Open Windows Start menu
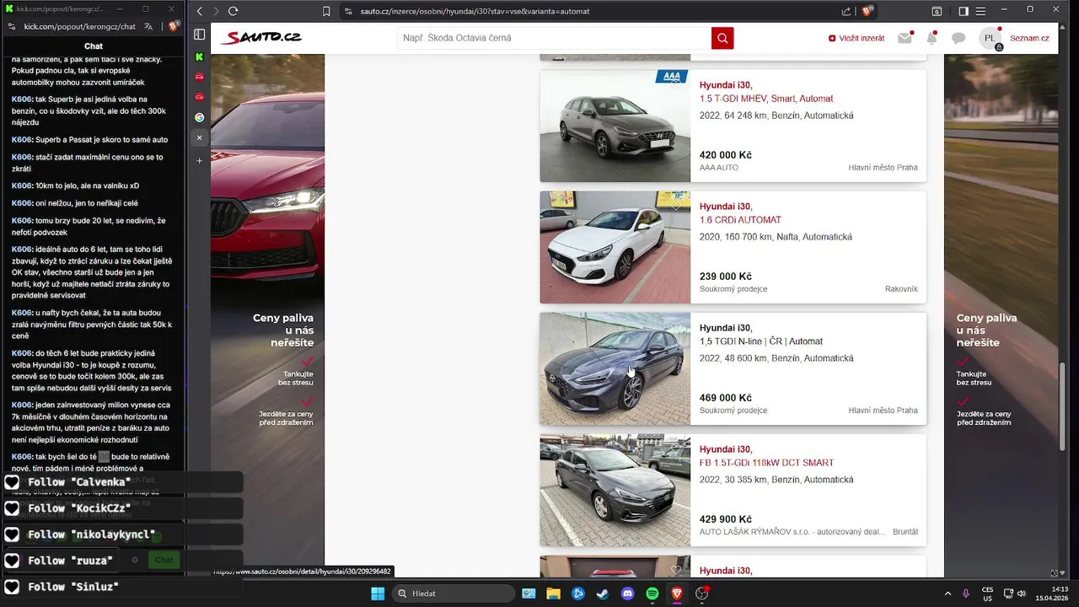Viewport: 1079px width, 607px height. point(378,594)
